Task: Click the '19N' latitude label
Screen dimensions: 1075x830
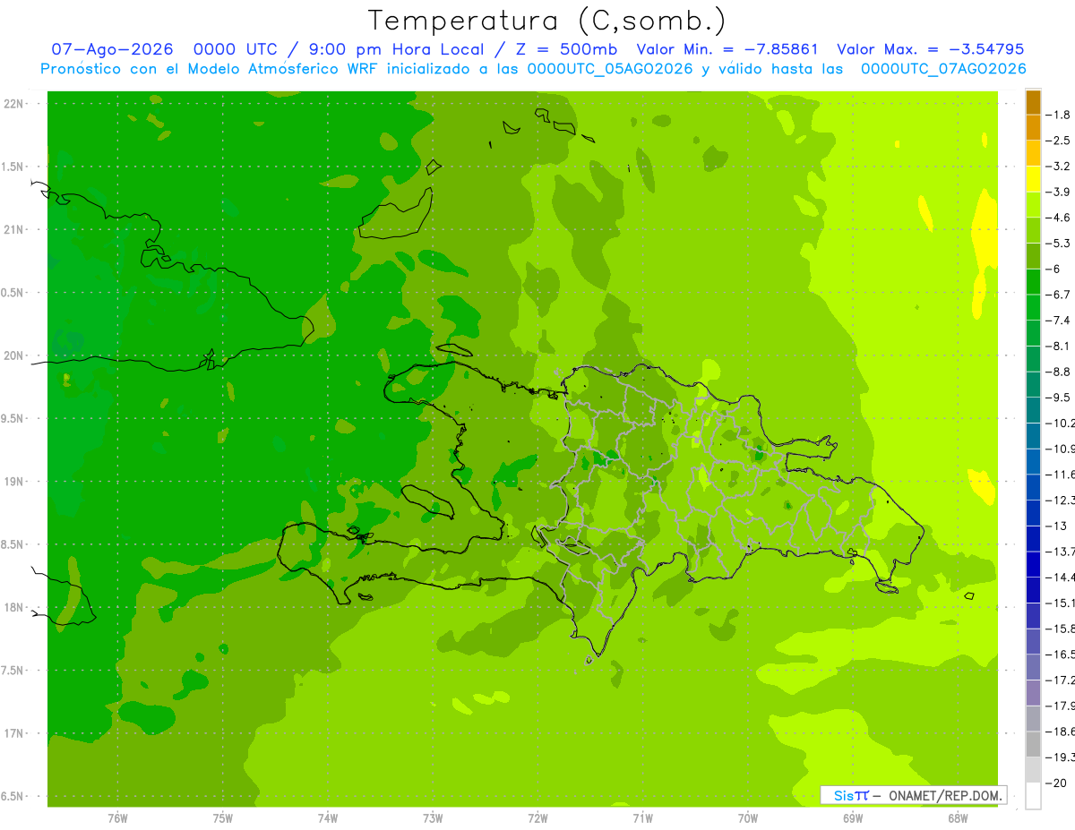Action: [13, 482]
